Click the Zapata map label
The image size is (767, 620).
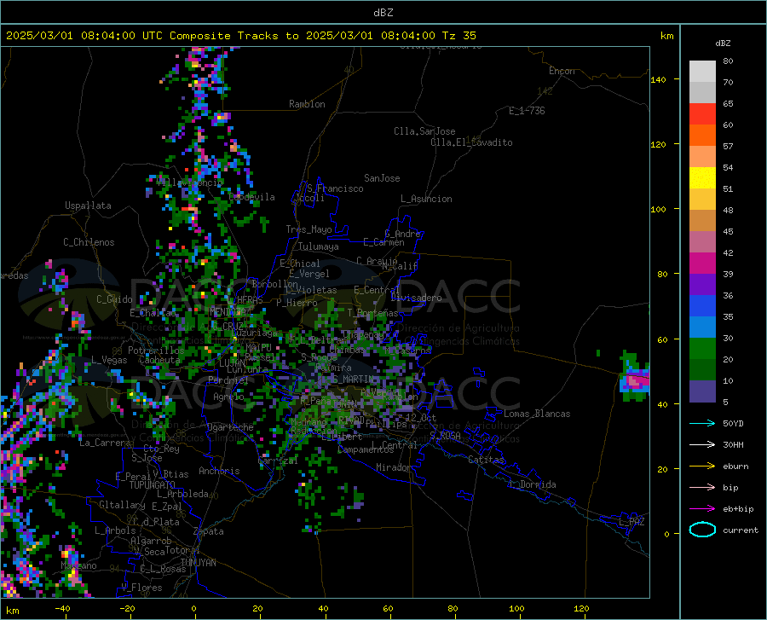coord(209,531)
